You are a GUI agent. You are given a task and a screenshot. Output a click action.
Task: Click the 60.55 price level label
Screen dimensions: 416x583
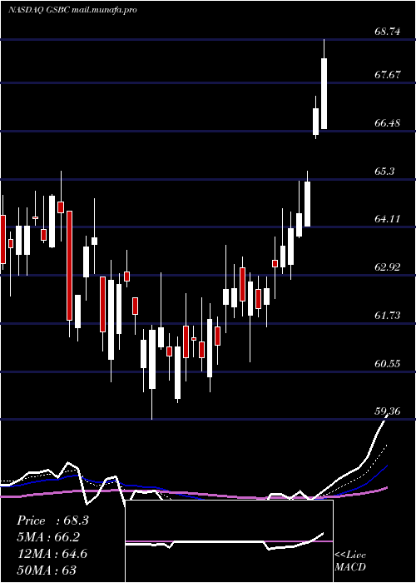click(388, 364)
